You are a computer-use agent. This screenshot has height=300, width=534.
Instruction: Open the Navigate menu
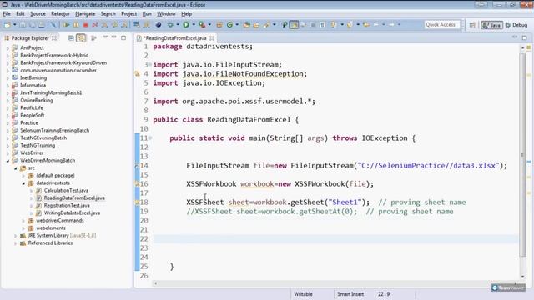(x=85, y=13)
